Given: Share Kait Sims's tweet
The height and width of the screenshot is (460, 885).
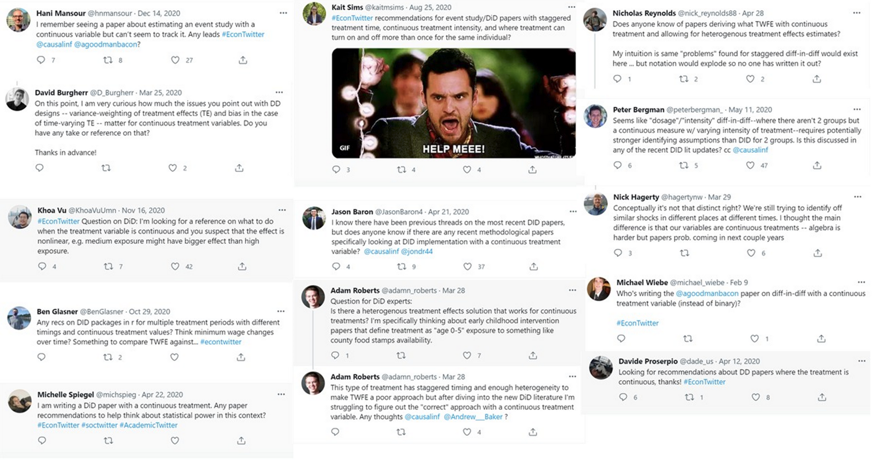Looking at the screenshot, I should (x=532, y=170).
